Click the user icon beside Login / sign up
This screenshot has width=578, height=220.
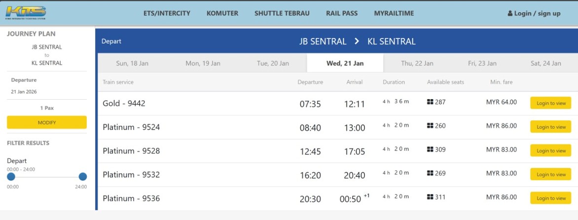[510, 14]
